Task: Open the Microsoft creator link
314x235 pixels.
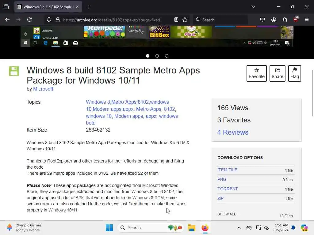Action: click(43, 89)
